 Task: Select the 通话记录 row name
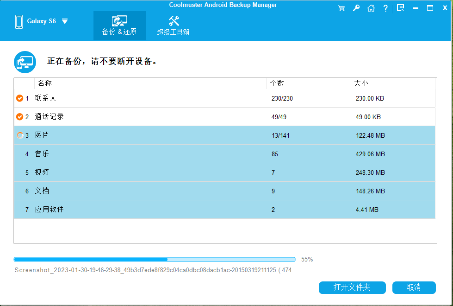[50, 117]
